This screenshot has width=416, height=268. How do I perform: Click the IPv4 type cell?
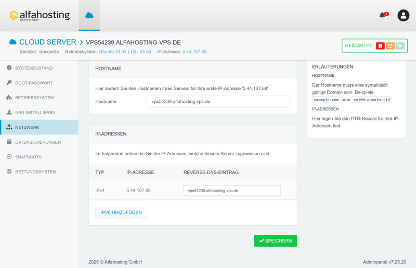[100, 191]
